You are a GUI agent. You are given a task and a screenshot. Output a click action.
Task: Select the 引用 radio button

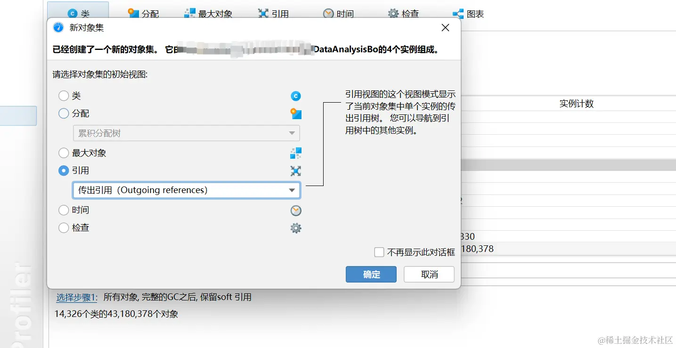64,170
